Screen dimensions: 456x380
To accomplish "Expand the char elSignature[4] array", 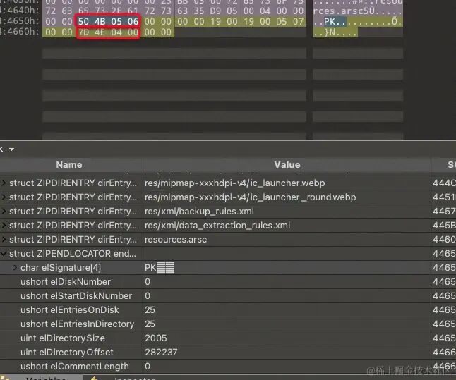I will (15, 267).
